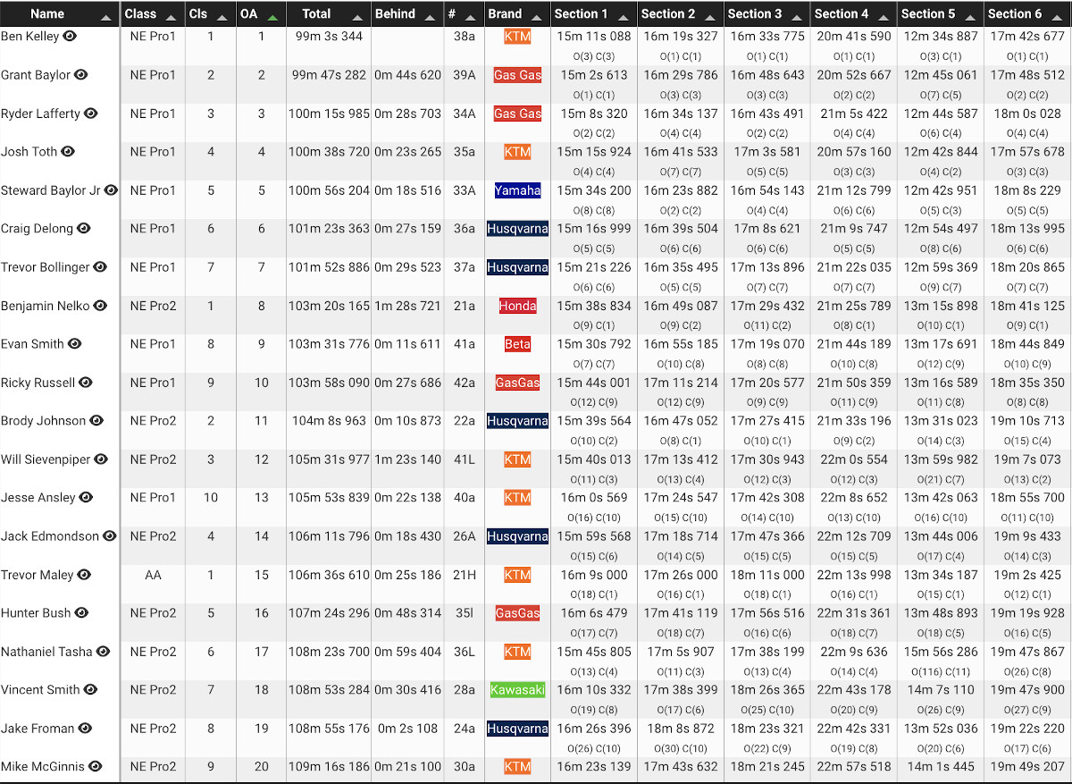Toggle the eye icon for Josh Toth
1072x784 pixels.
coord(68,152)
